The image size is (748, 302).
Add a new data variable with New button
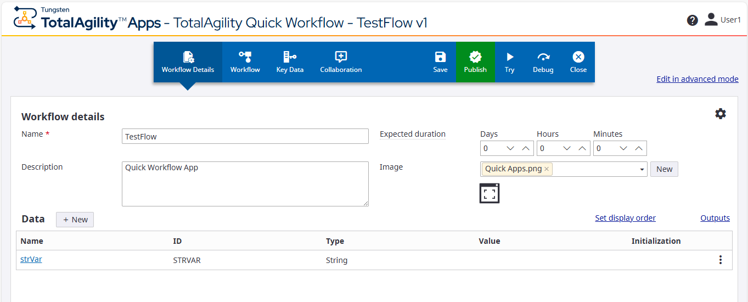click(x=75, y=220)
